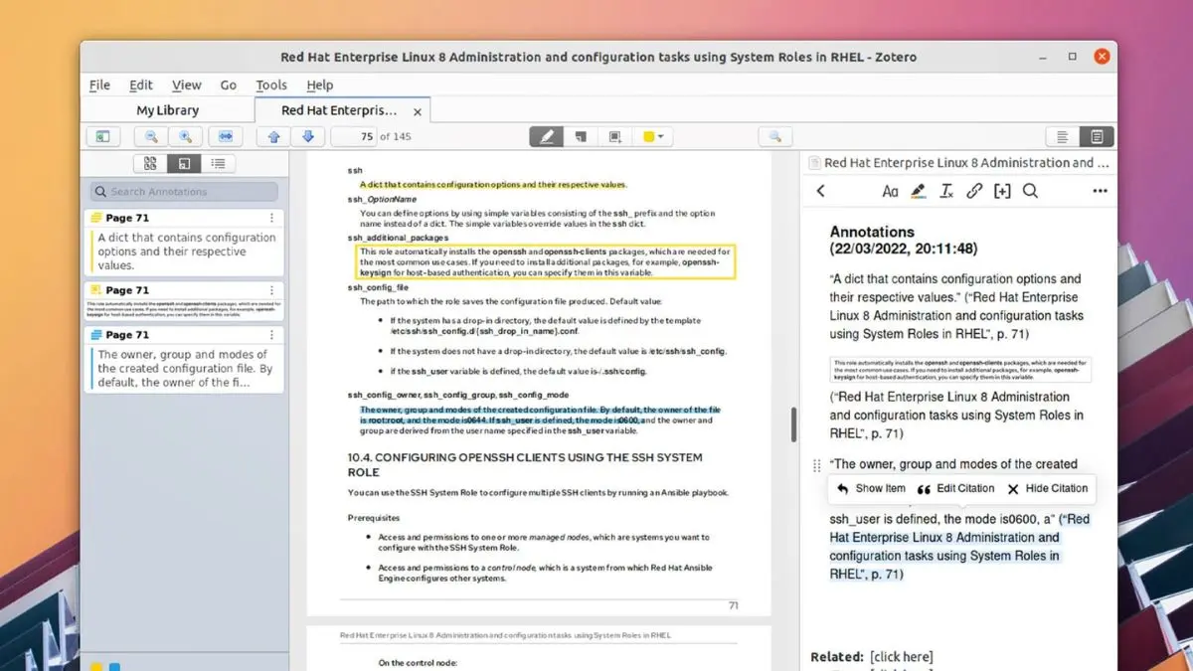Open options menu of first Page 71 annotation
This screenshot has width=1193, height=671.
click(x=273, y=218)
